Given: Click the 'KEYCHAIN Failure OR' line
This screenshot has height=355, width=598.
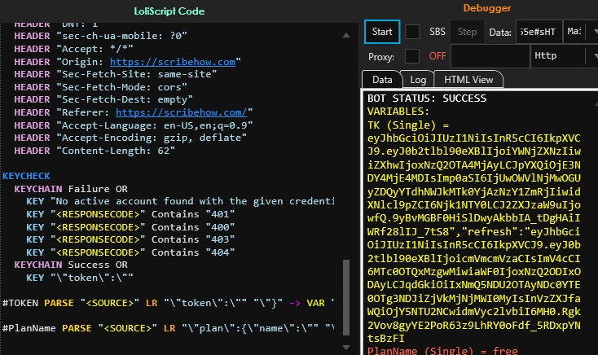Looking at the screenshot, I should coord(71,189).
